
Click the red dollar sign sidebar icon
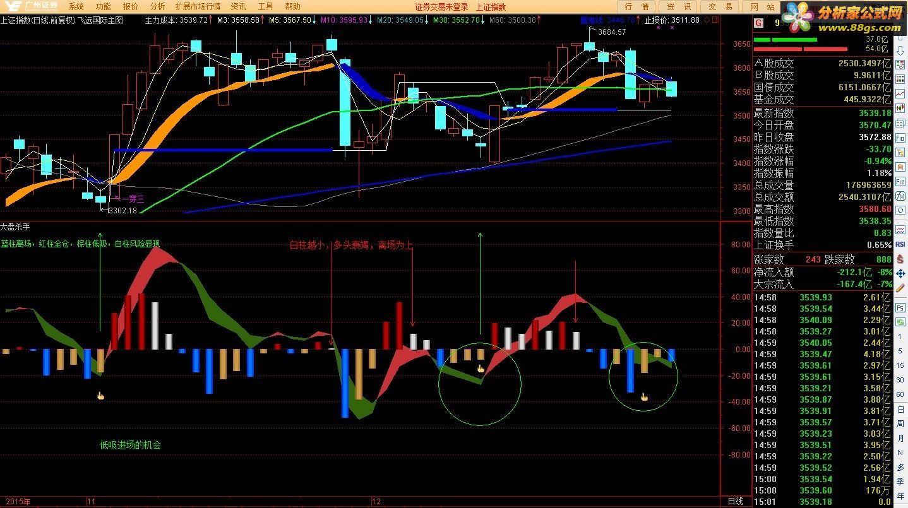pos(900,259)
